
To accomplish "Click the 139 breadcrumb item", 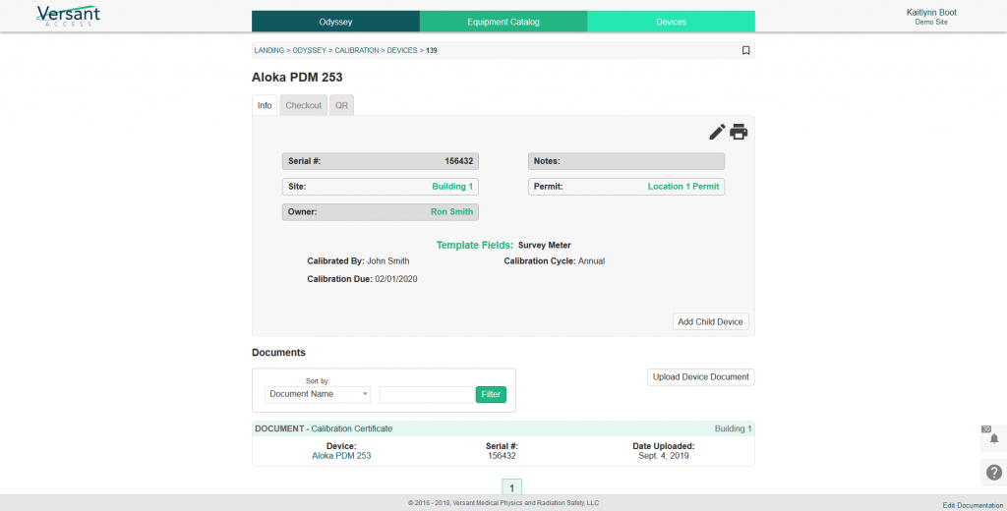I will coord(432,50).
